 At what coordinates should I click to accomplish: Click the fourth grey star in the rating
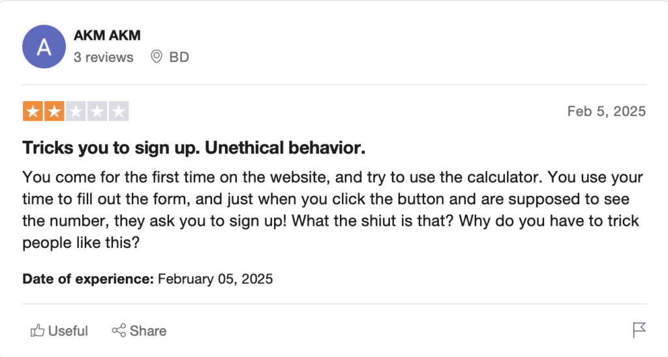pyautogui.click(x=97, y=112)
